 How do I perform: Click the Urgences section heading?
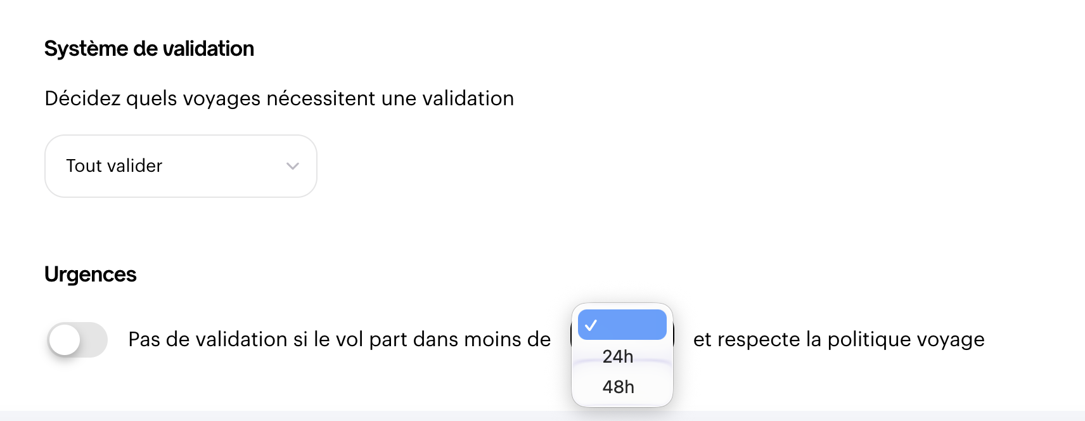point(91,275)
